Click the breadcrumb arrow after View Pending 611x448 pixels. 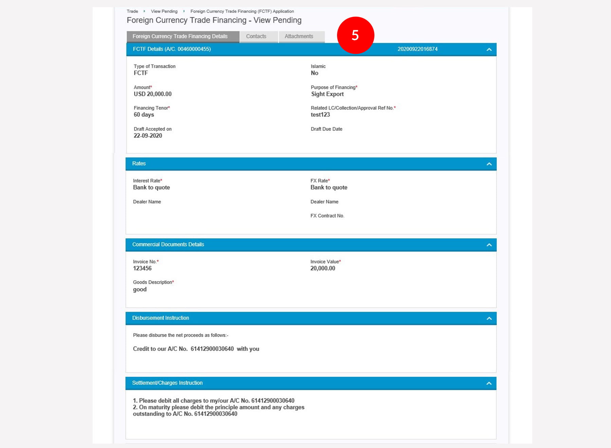[x=184, y=11]
